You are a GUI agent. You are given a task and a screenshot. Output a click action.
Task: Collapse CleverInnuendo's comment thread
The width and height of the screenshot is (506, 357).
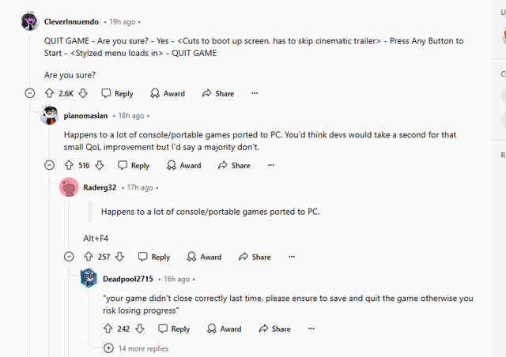(30, 93)
